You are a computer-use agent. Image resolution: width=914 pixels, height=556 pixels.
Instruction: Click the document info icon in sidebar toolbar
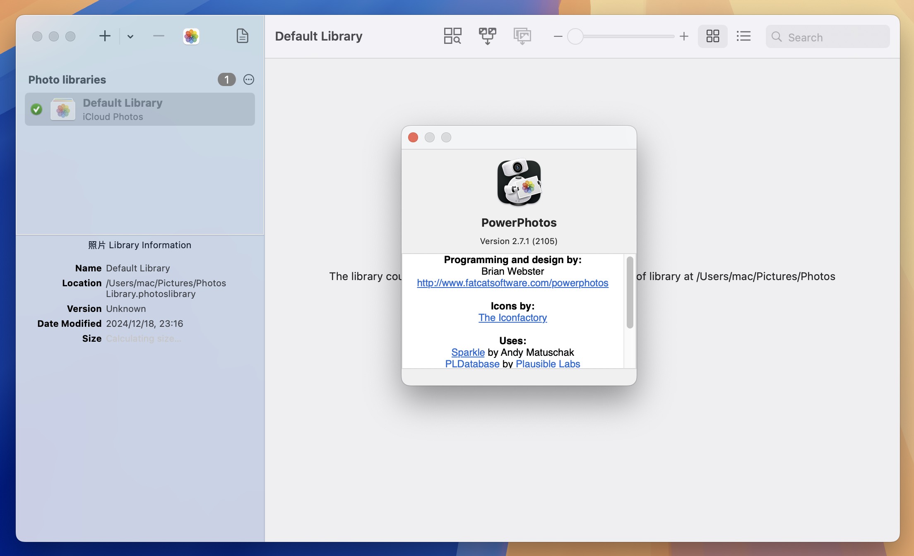click(243, 36)
